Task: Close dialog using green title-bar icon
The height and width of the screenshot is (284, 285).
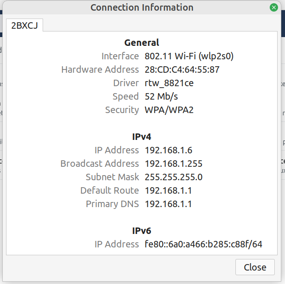Action: coord(274,7)
